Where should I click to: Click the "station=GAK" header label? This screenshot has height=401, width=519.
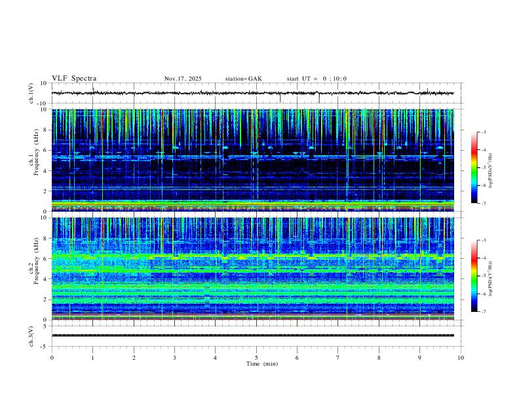coord(243,79)
